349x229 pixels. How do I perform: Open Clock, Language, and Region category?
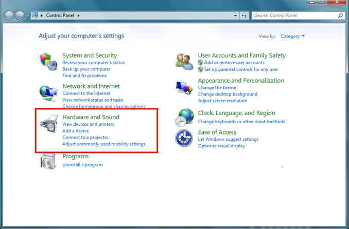tap(237, 113)
